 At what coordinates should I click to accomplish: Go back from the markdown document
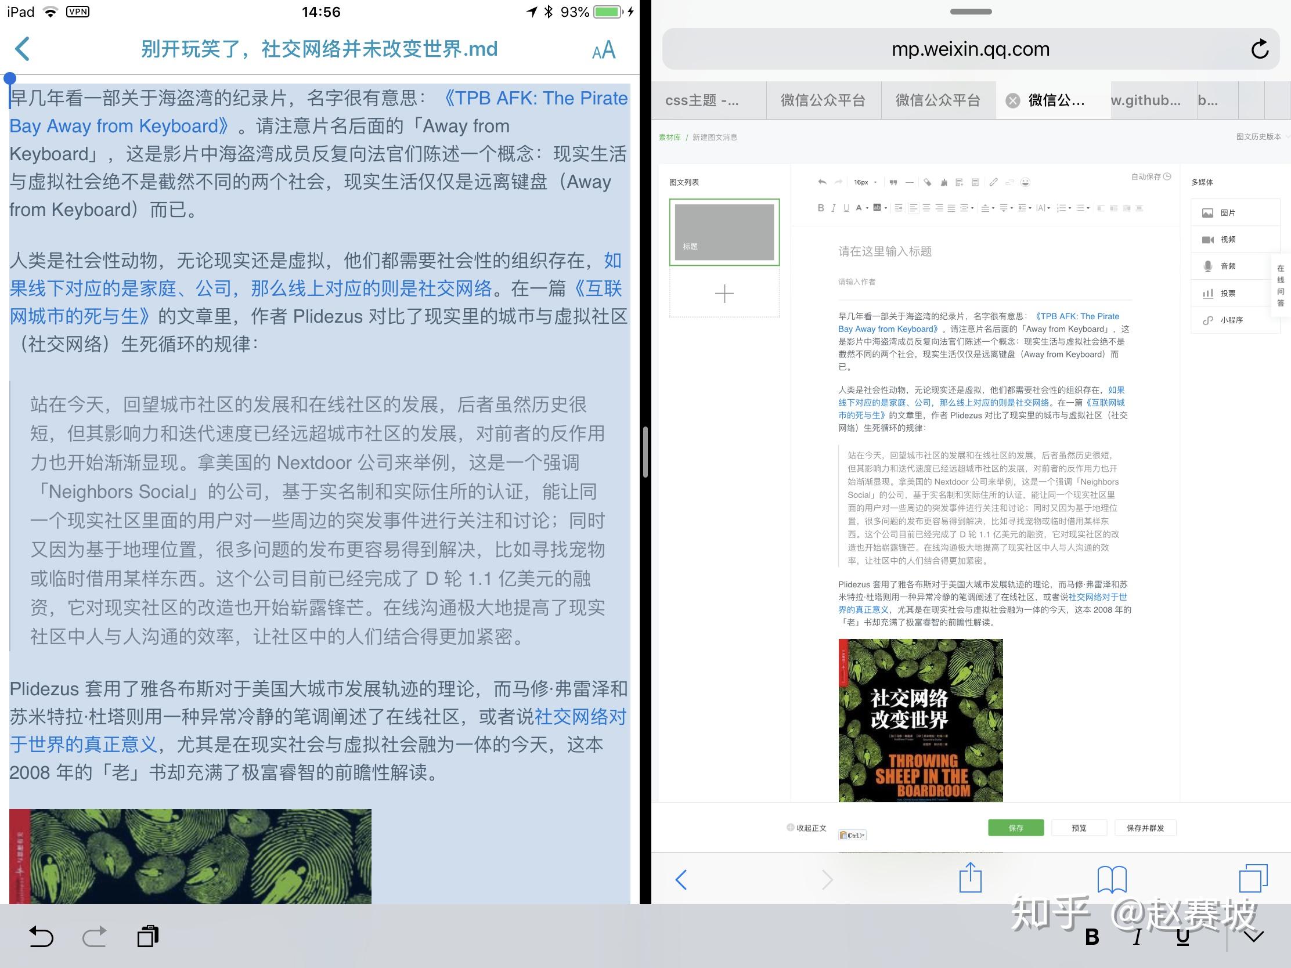click(x=22, y=49)
